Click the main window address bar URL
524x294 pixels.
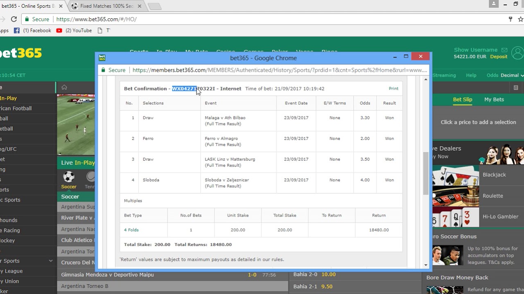tap(96, 19)
